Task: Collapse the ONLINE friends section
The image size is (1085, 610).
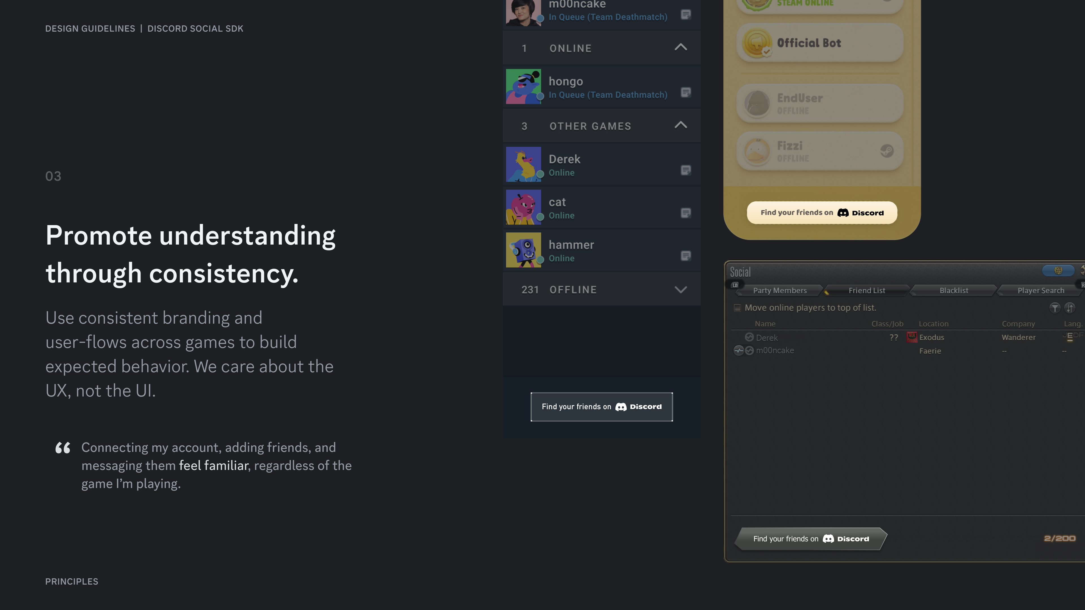Action: pos(681,47)
